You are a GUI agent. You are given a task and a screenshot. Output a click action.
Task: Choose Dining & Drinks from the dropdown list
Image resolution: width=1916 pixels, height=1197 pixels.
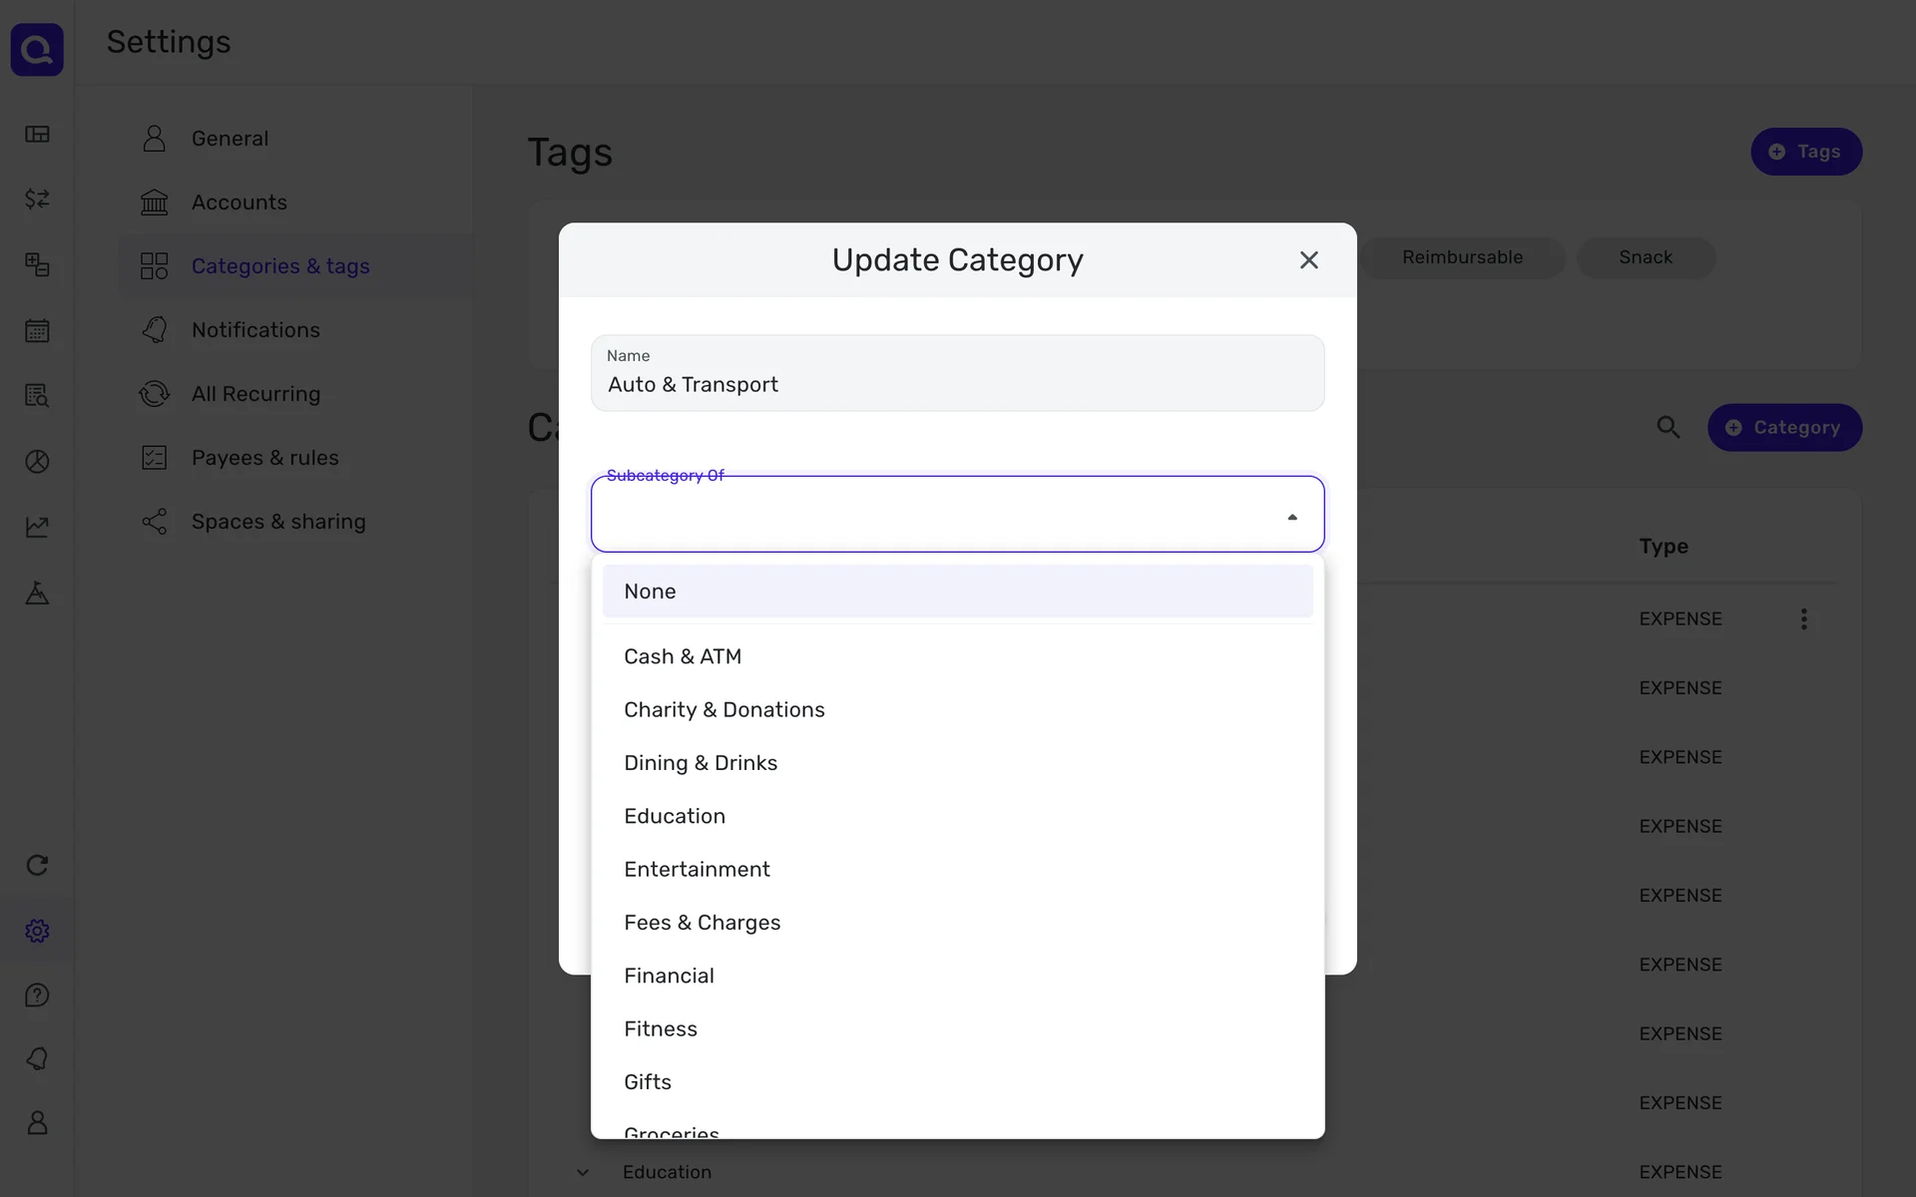point(700,763)
